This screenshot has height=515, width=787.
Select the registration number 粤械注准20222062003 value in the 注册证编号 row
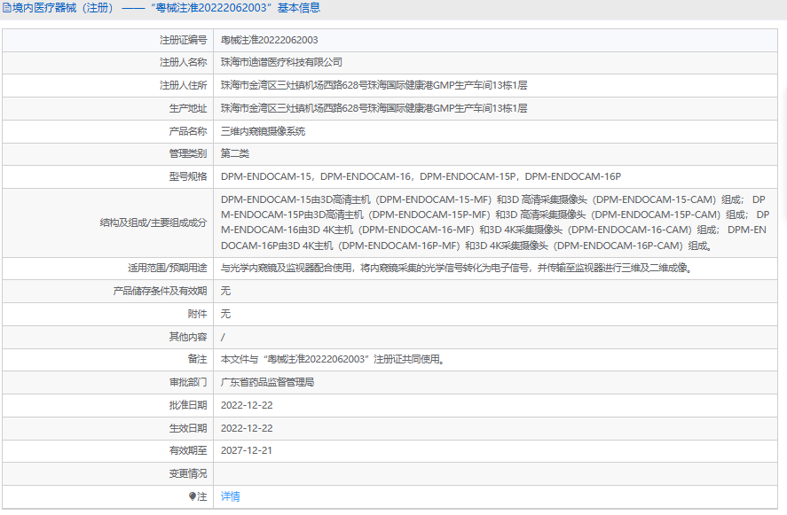270,40
